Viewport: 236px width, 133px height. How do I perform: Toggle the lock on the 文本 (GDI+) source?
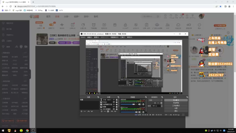pos(117,100)
